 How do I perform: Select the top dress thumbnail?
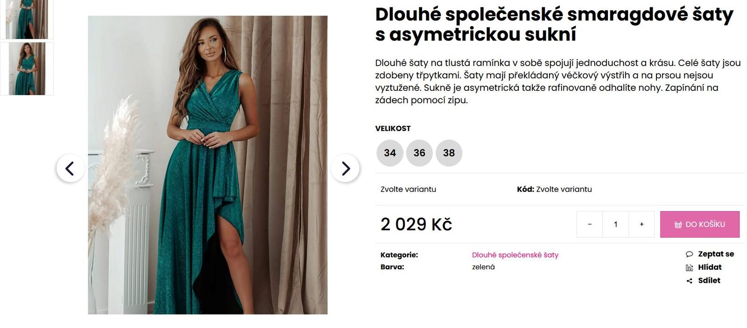(x=27, y=19)
